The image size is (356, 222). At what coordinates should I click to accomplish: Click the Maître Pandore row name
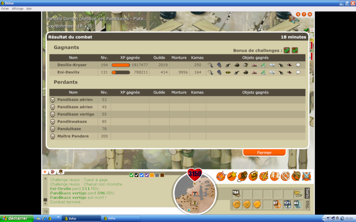tap(73, 136)
